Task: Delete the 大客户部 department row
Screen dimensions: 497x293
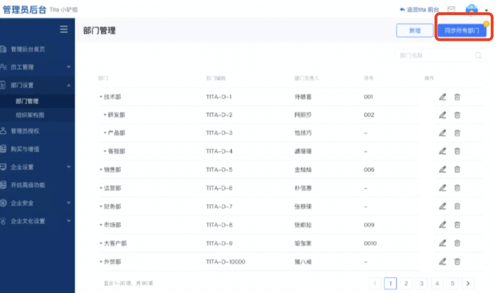Action: coord(457,243)
